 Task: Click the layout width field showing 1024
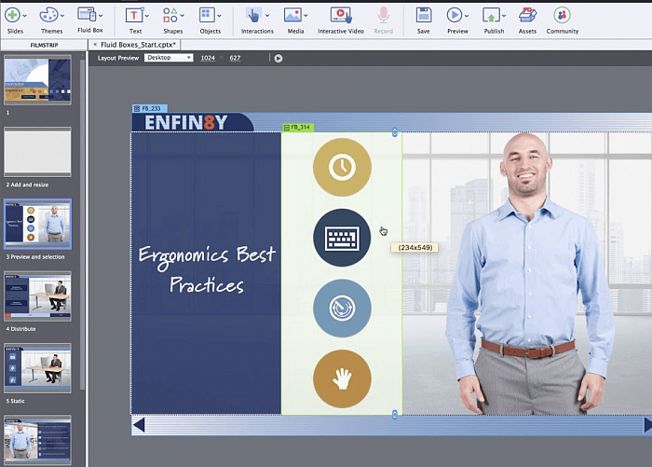click(206, 58)
